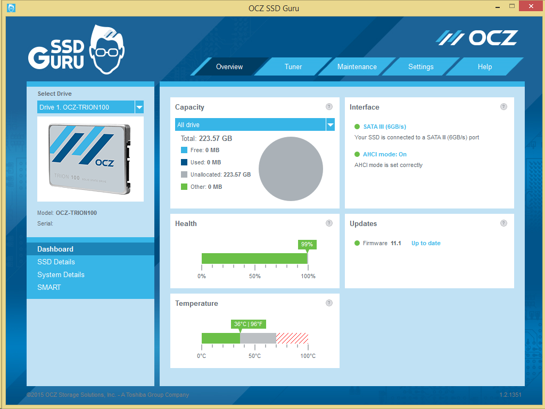Click the app icon in title bar
545x409 pixels.
11,8
